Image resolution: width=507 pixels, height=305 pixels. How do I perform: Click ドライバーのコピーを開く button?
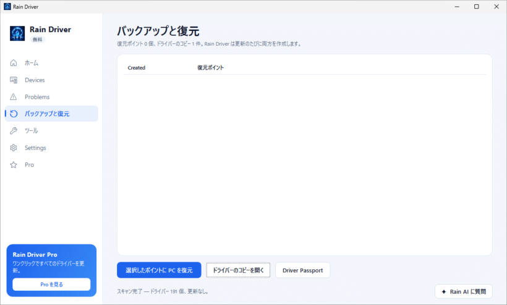pyautogui.click(x=238, y=270)
